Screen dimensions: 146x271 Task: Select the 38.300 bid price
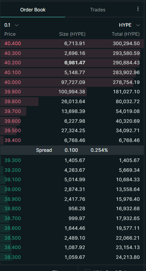(x=13, y=257)
